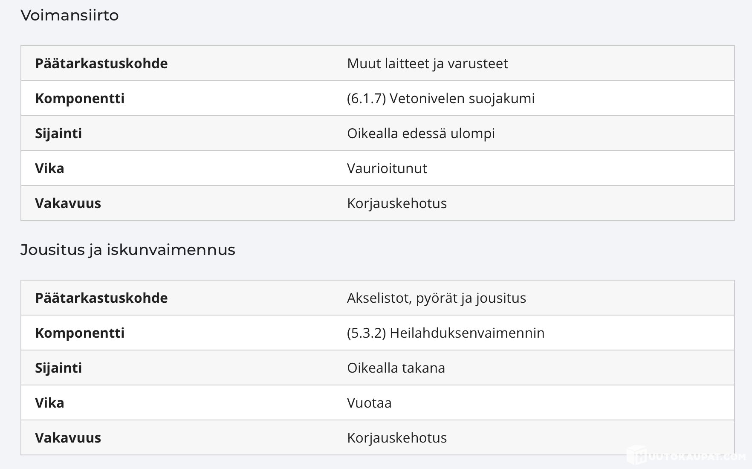Screen dimensions: 752x469
Task: Click Komponentti label in Voimansiirto table
Action: point(80,98)
